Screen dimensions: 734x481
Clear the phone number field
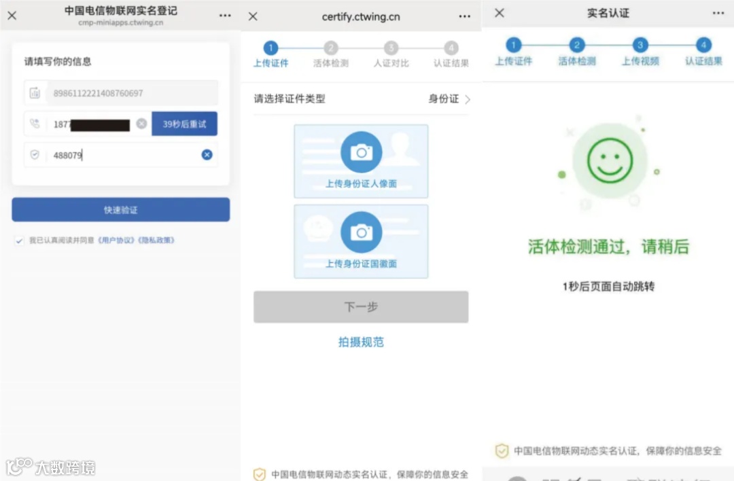point(141,124)
